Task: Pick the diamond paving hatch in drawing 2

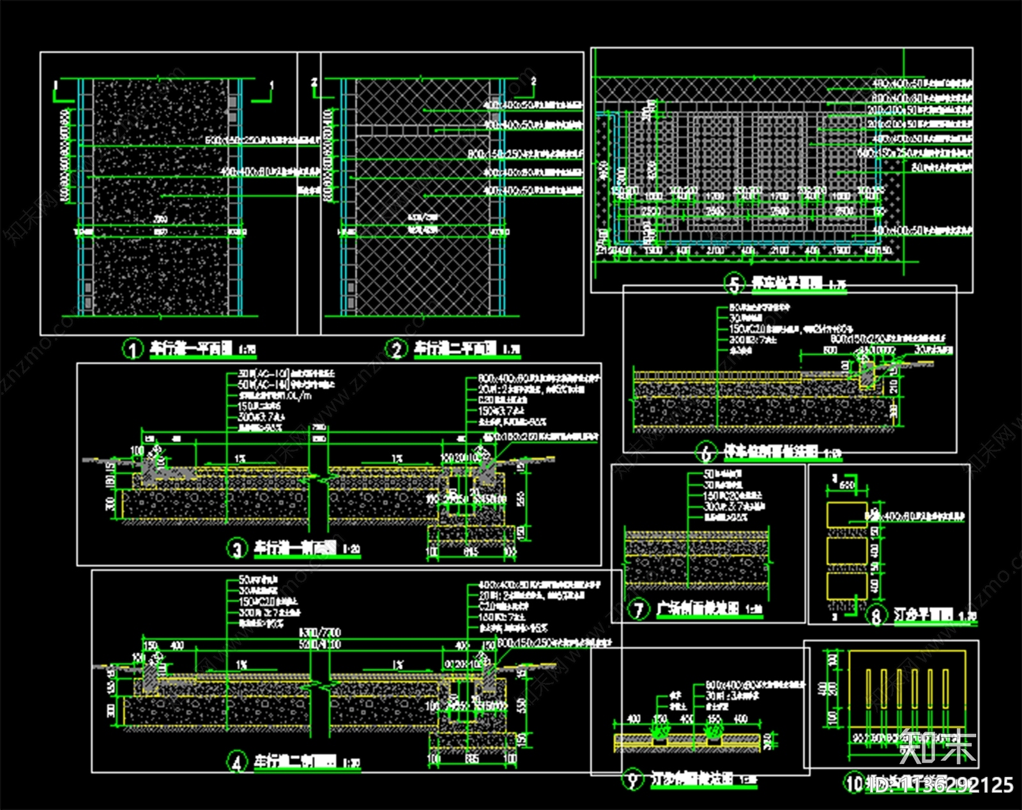Action: pyautogui.click(x=423, y=197)
